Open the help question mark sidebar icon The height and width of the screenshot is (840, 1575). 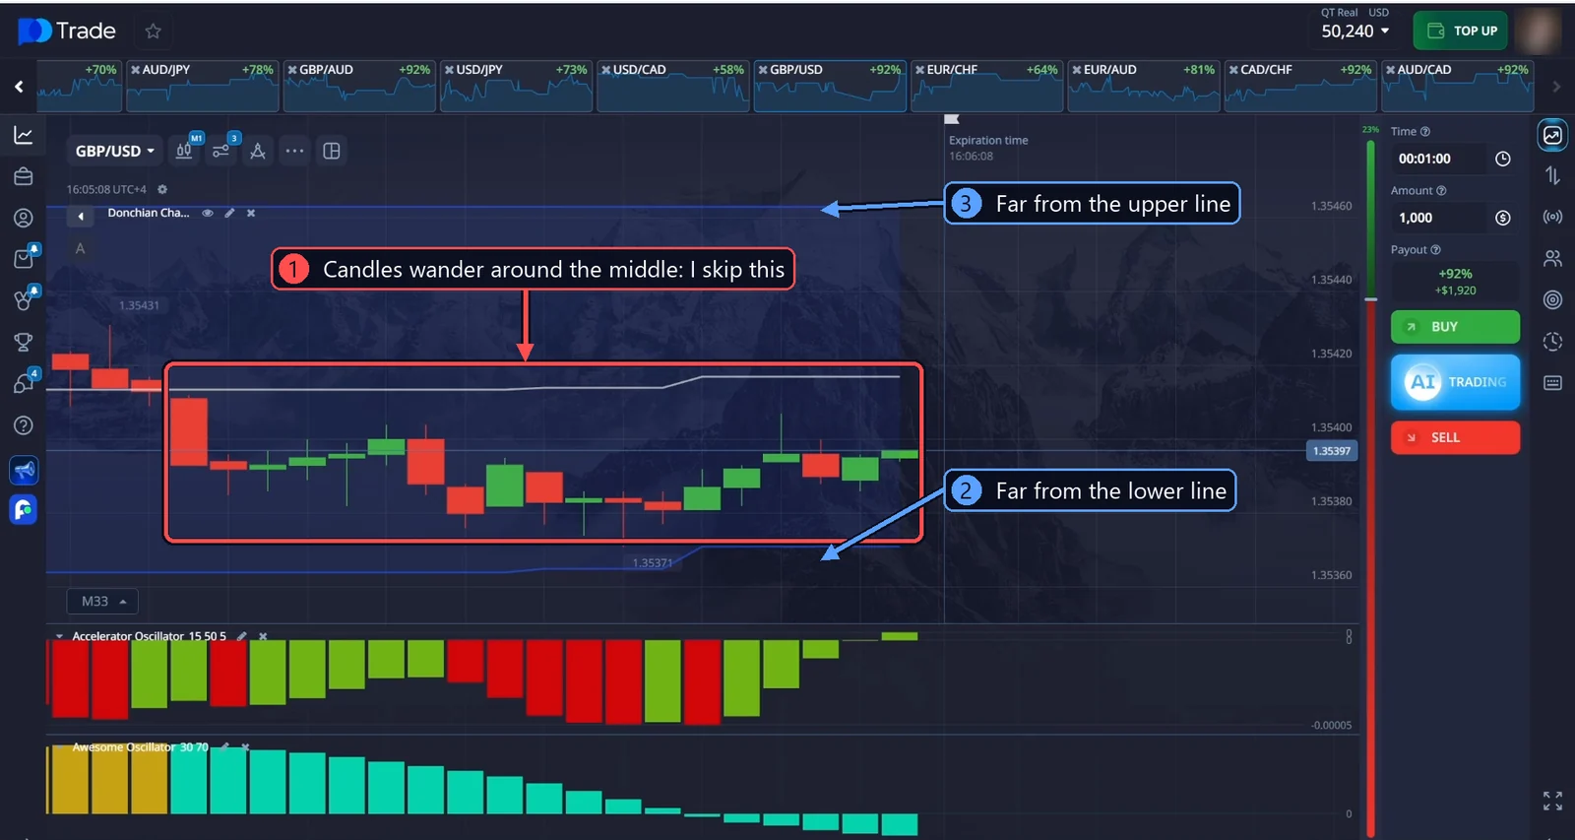click(x=24, y=425)
